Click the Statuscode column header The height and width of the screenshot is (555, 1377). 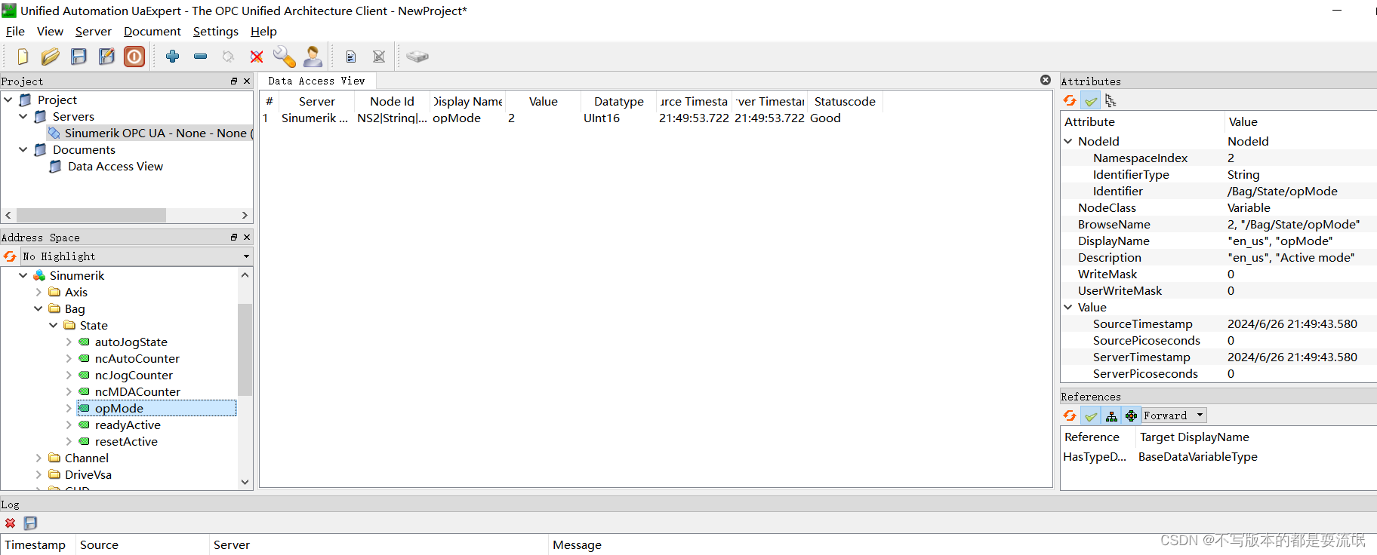coord(845,101)
